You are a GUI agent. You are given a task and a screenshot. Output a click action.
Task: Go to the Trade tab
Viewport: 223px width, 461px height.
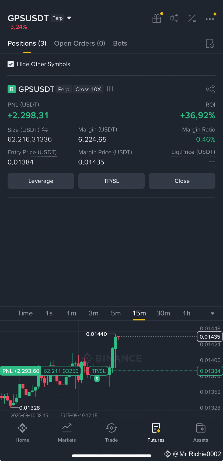(x=111, y=433)
